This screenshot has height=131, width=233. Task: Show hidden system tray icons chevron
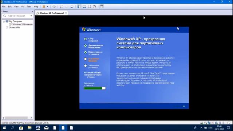[201, 128]
